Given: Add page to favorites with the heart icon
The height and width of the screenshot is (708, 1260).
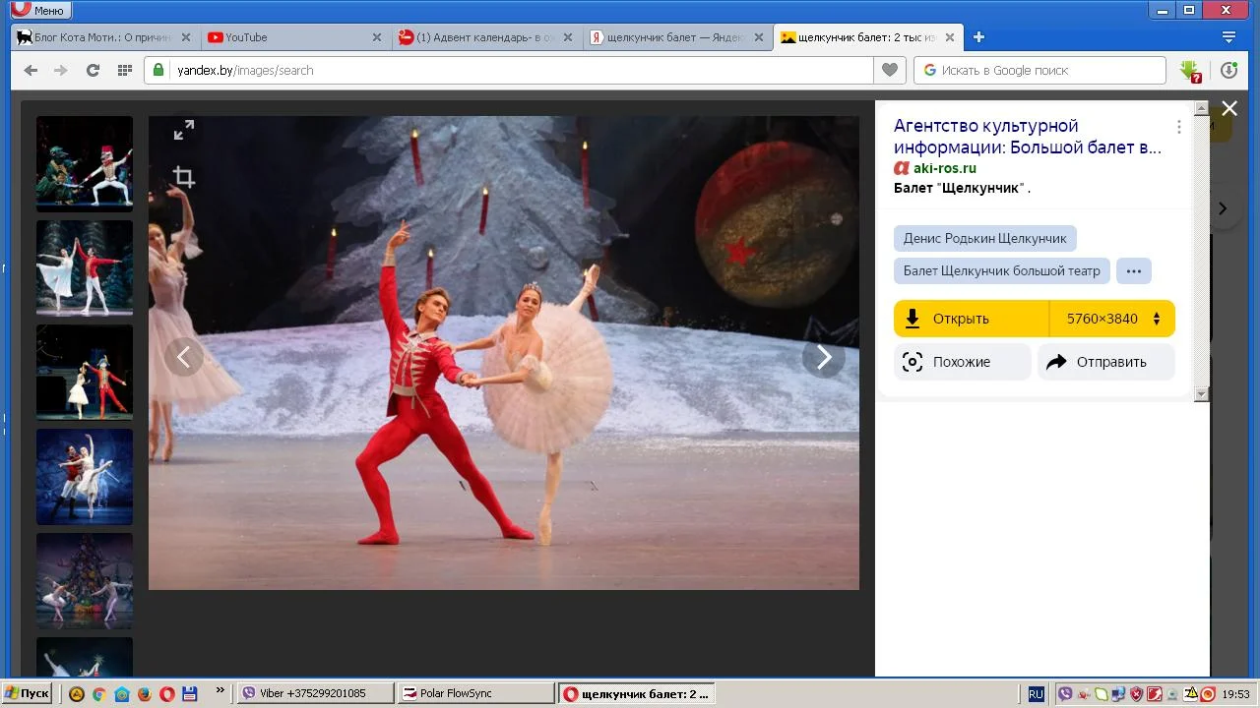Looking at the screenshot, I should [889, 70].
